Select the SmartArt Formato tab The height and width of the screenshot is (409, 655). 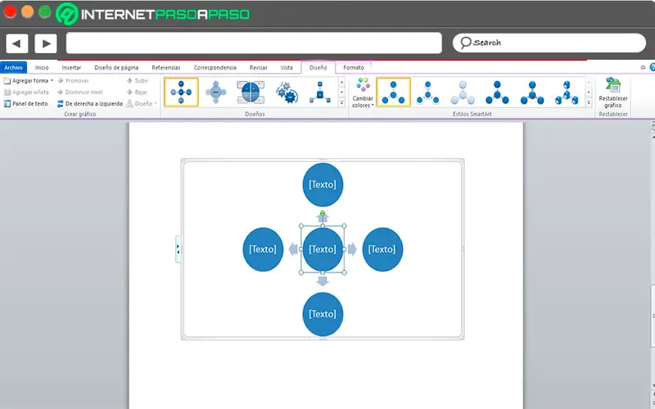click(354, 68)
